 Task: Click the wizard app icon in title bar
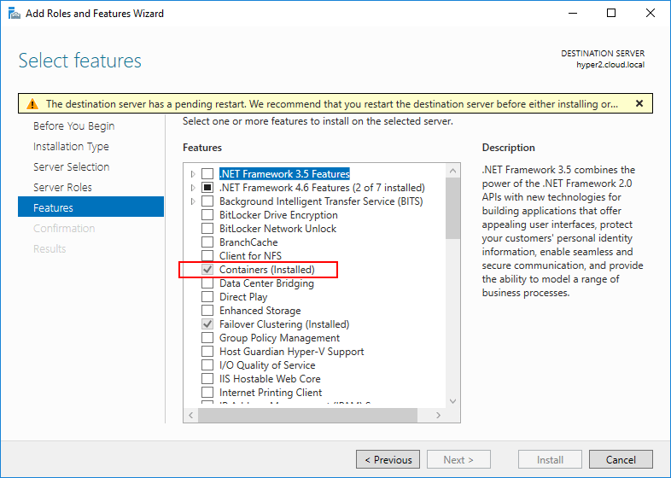point(12,13)
